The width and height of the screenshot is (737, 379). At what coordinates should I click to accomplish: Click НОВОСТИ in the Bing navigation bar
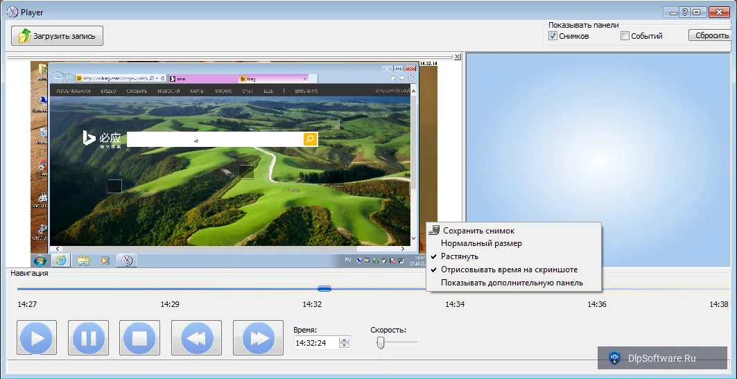(168, 91)
